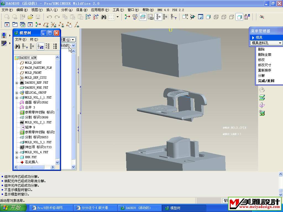The width and height of the screenshot is (283, 212).
Task: Open the 模具进料孔 dropdown in menu manager
Action: tap(280, 43)
